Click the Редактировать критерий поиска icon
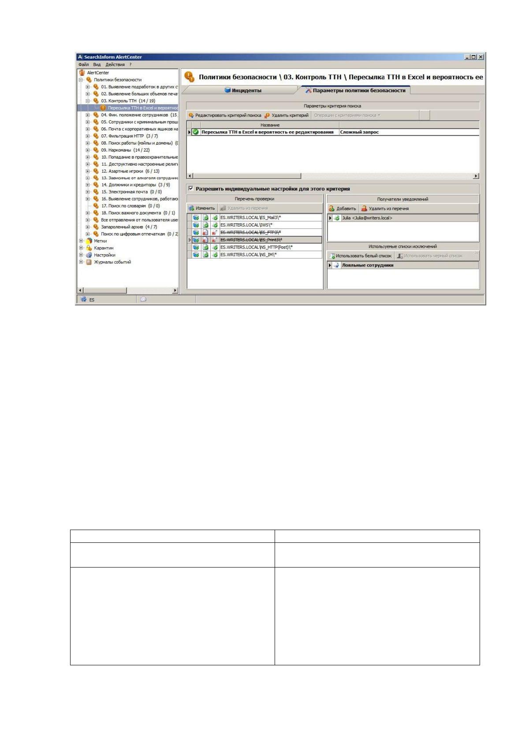Screen dimensions: 525x742 click(191, 115)
